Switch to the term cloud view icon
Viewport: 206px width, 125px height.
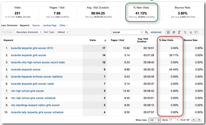click(191, 32)
